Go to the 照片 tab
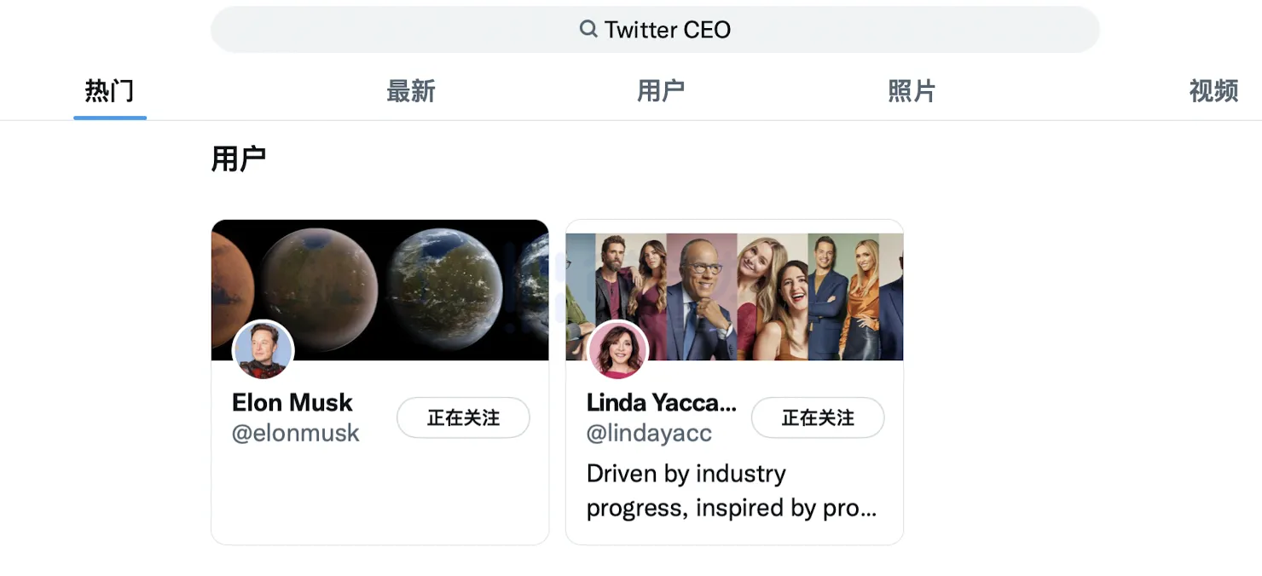The image size is (1262, 576). coord(912,91)
